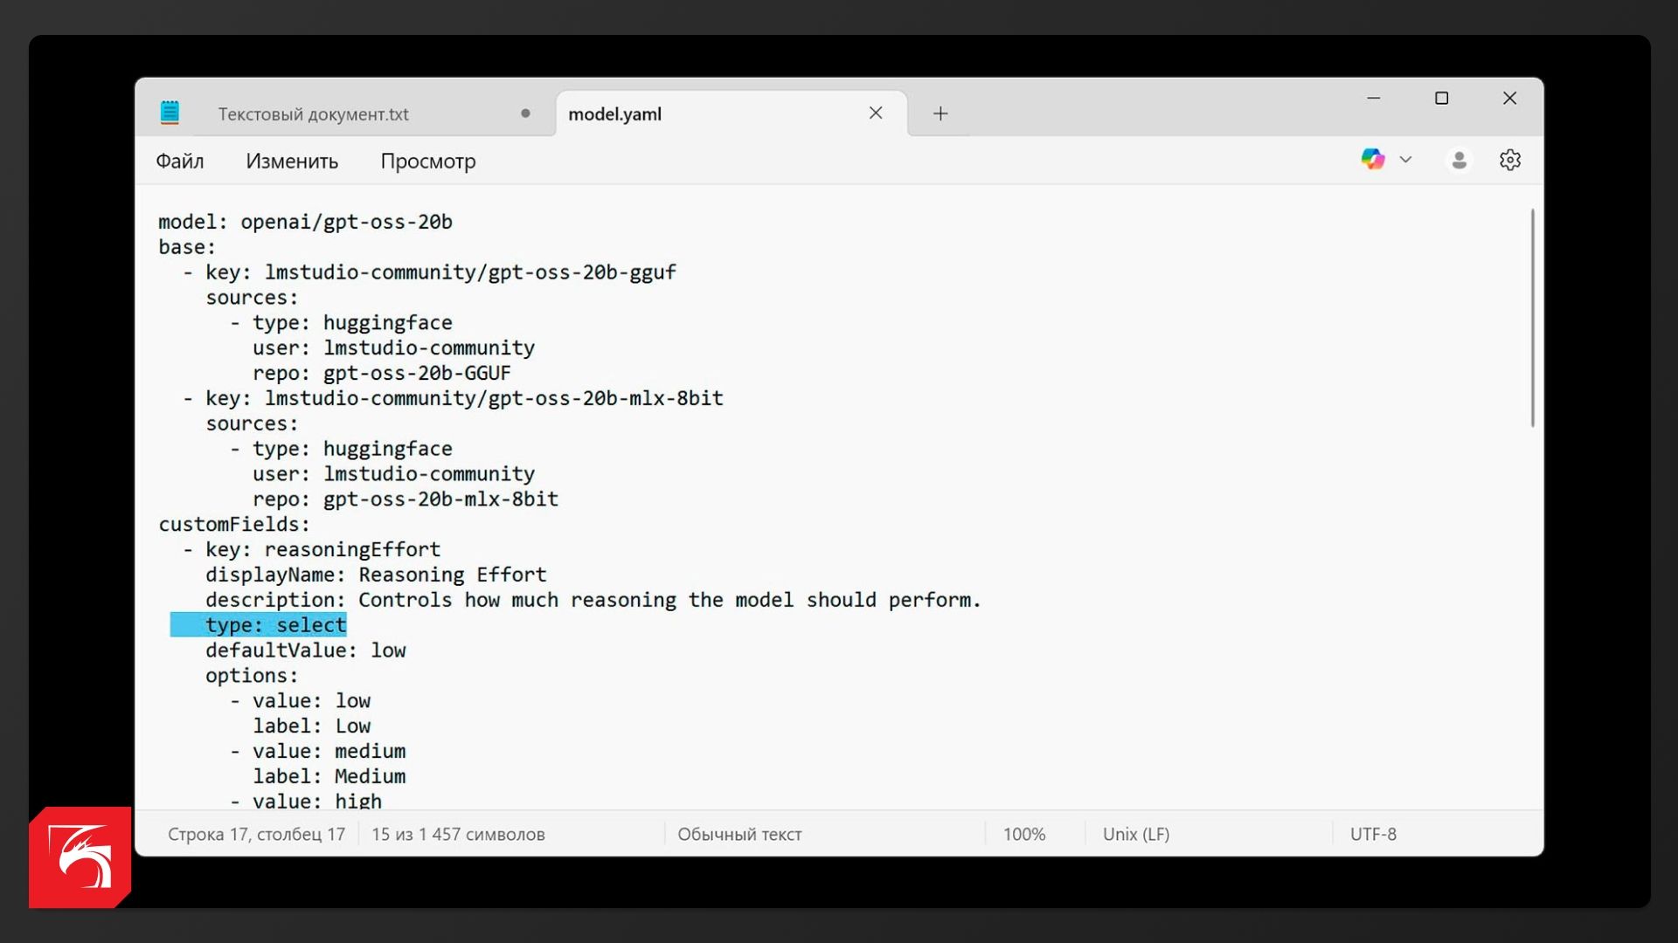Click the user account profile icon
This screenshot has height=943, width=1678.
1459,160
